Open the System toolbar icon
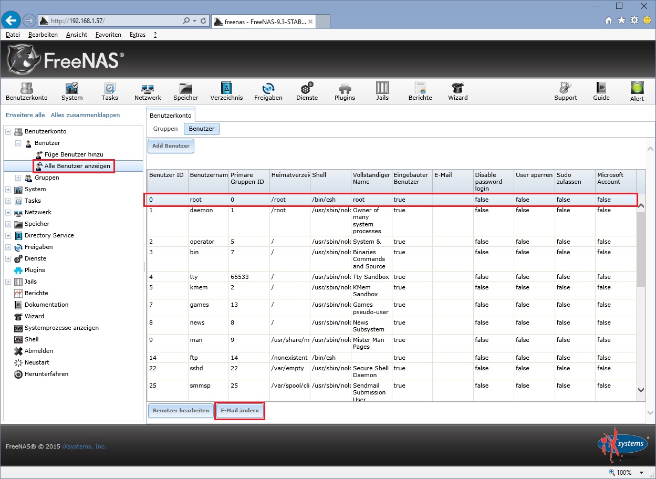 click(72, 91)
